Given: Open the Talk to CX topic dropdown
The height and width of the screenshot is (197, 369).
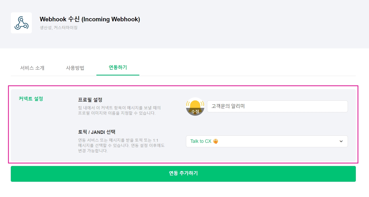Looking at the screenshot, I should tap(267, 141).
